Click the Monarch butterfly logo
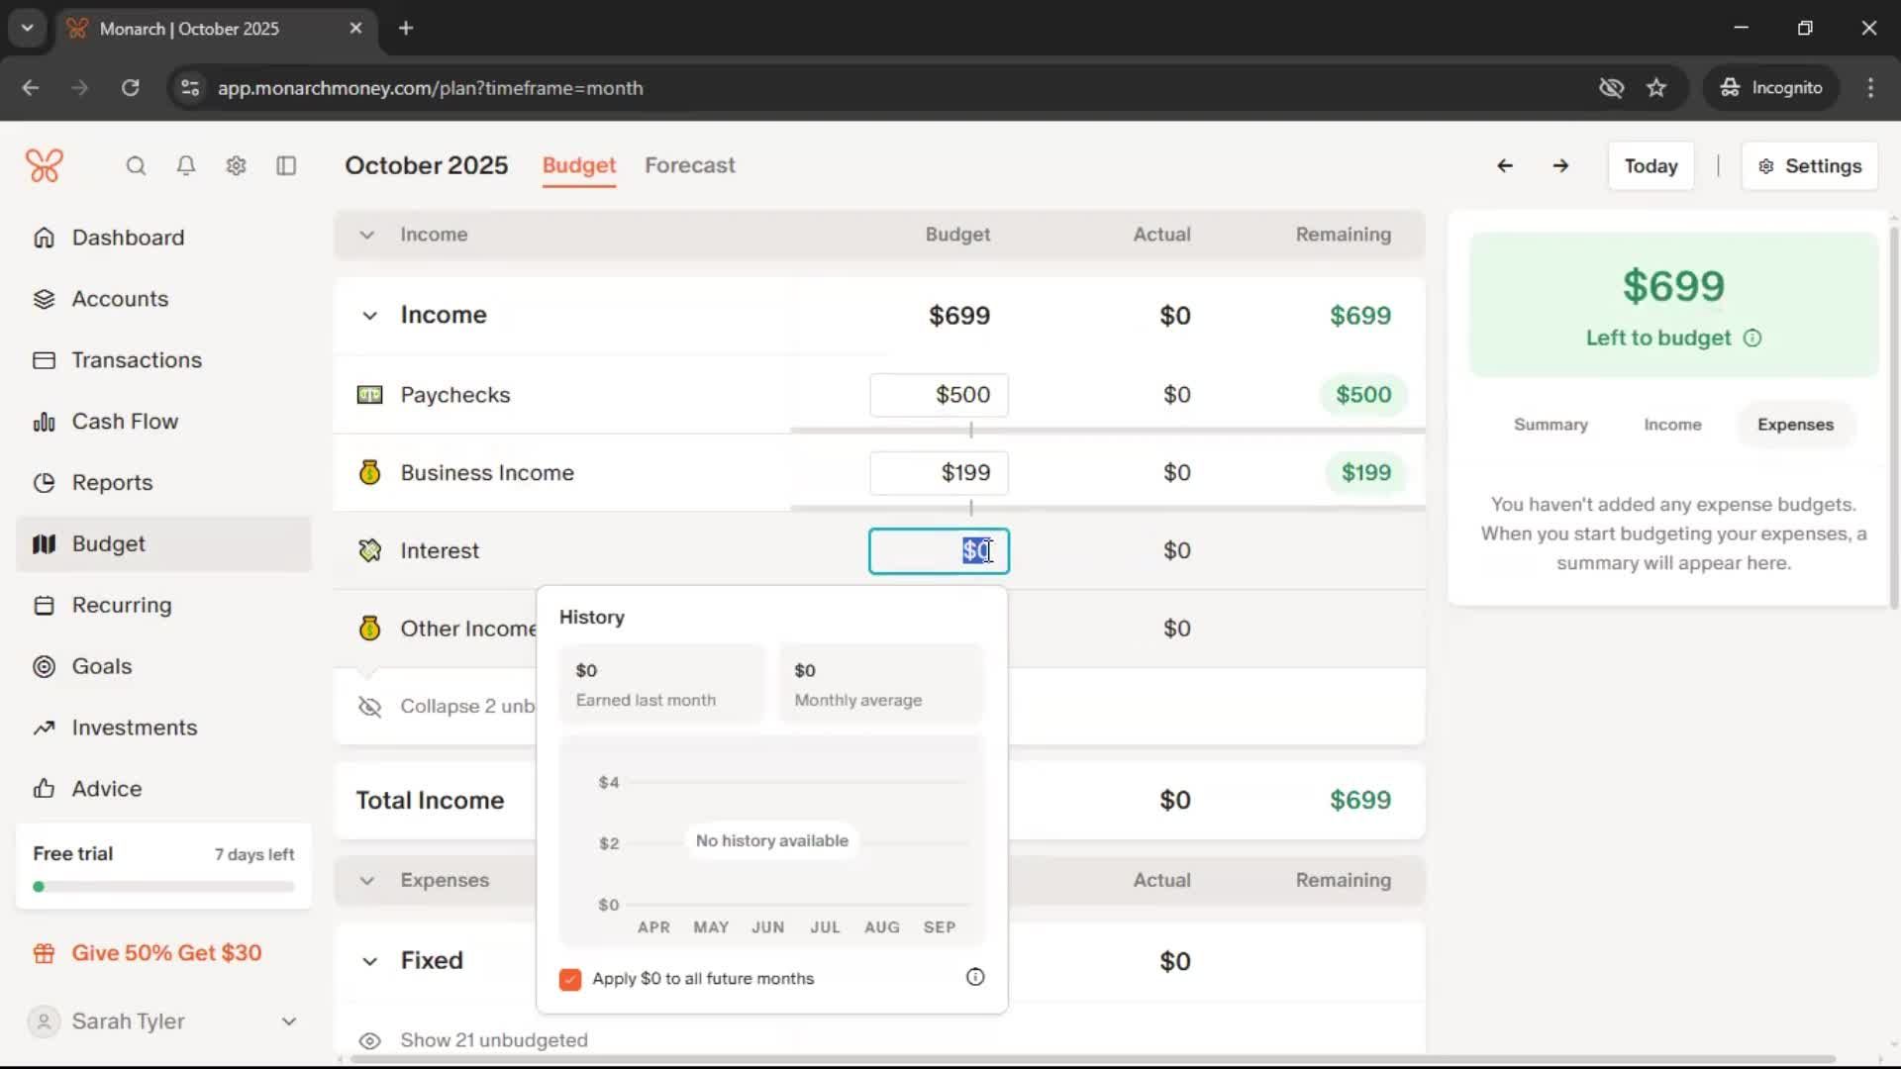Image resolution: width=1901 pixels, height=1069 pixels. pos(45,165)
